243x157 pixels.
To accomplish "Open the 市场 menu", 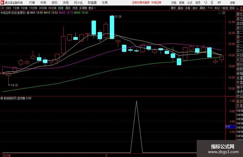I will click(x=43, y=3).
